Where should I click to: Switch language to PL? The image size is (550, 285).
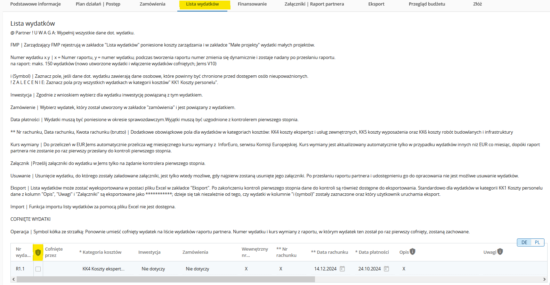click(537, 242)
